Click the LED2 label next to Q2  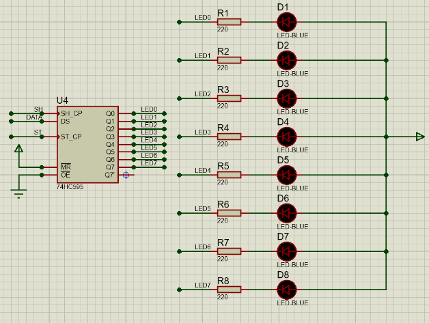pos(149,125)
